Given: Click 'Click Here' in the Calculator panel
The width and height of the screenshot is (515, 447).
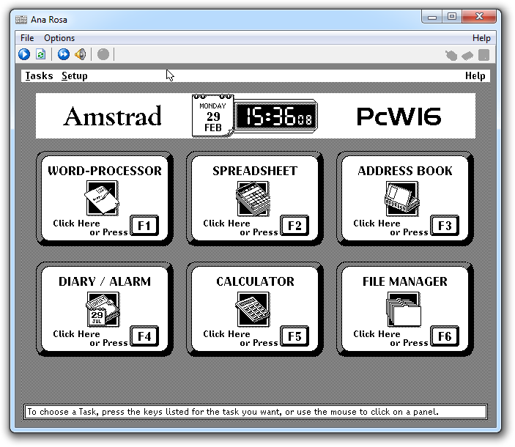Looking at the screenshot, I should [x=226, y=334].
